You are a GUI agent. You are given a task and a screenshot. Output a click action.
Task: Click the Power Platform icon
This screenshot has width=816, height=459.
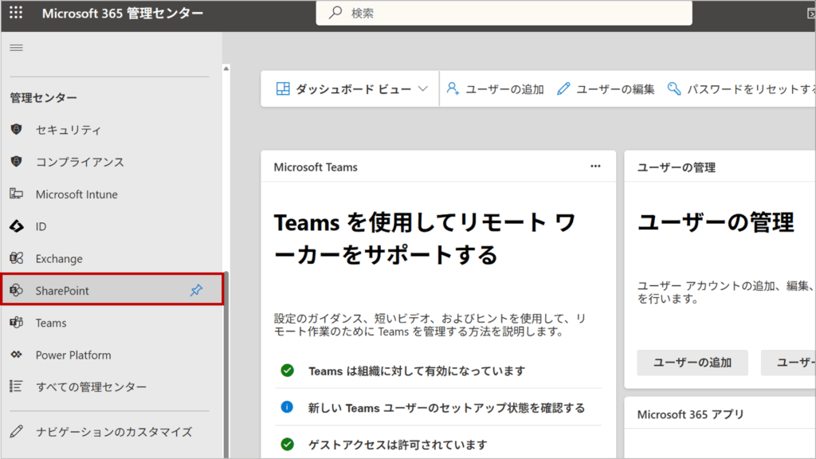pyautogui.click(x=16, y=355)
